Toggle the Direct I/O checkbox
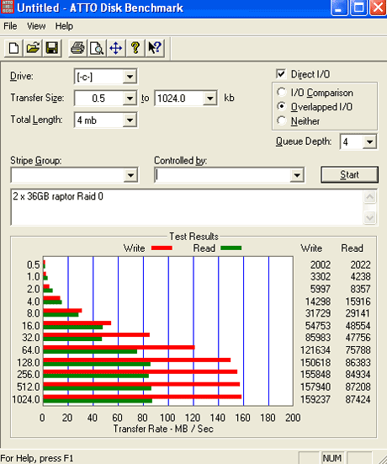Viewport: 387px width, 464px height. coord(281,74)
